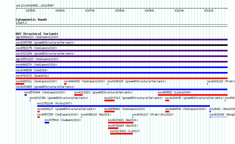This screenshot has width=235, height=144.
Task: Click the red bar under nsv6023421
Action: (x=121, y=123)
